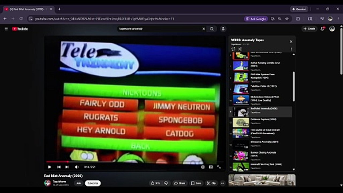Open the Gemini button in title bar

click(299, 9)
